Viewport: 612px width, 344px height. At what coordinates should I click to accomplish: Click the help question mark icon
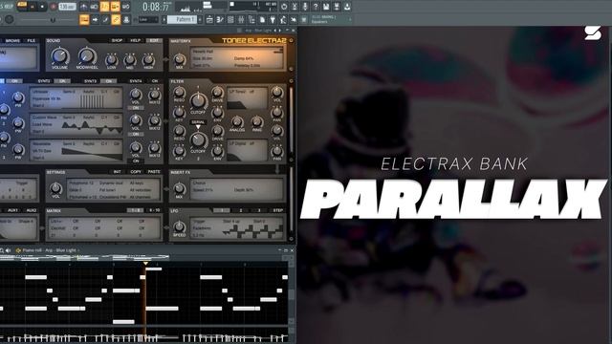[x=316, y=7]
